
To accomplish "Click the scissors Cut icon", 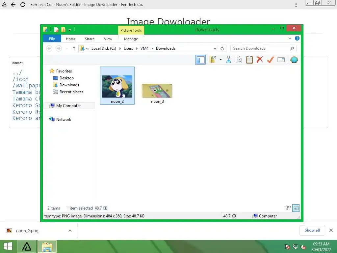I will [x=228, y=60].
